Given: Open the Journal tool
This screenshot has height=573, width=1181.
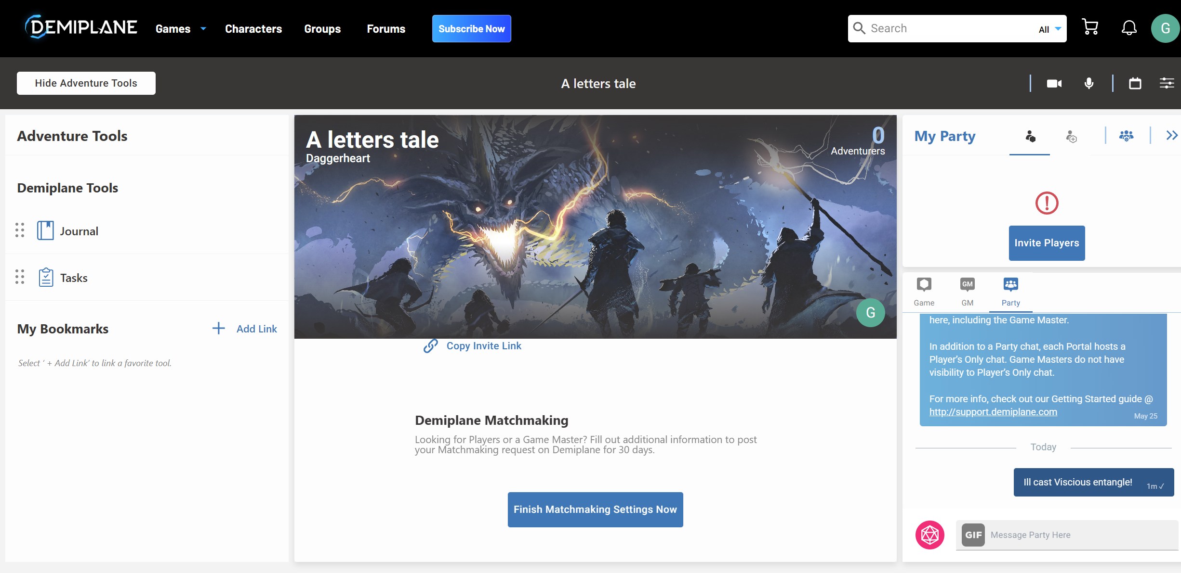Looking at the screenshot, I should tap(79, 231).
